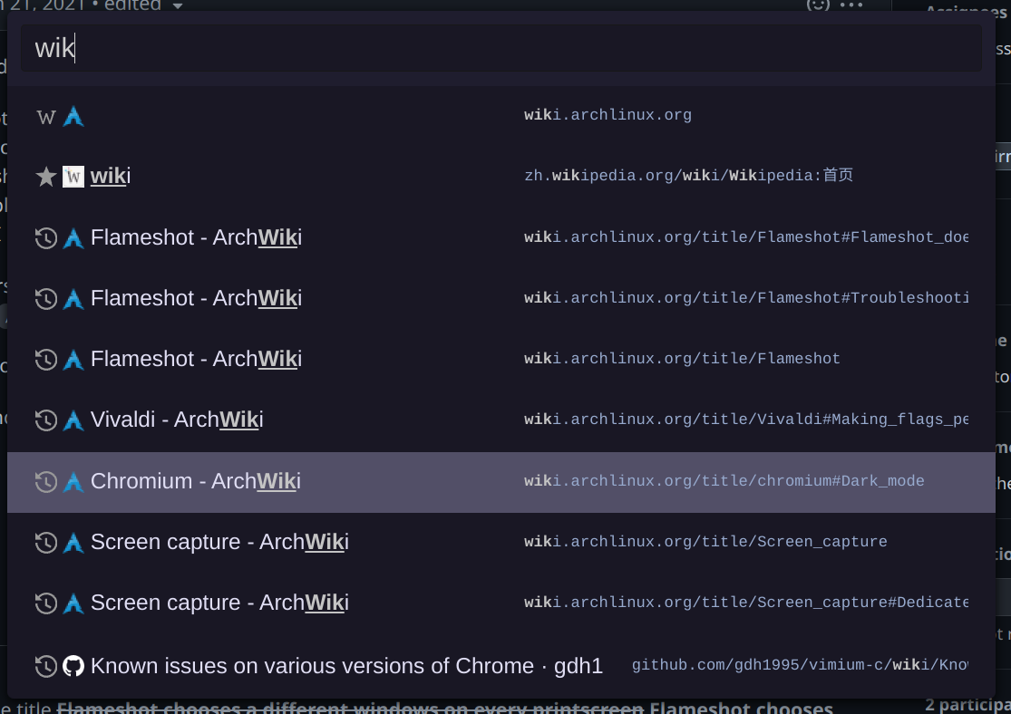Click the search box containing 'wik'

click(501, 48)
